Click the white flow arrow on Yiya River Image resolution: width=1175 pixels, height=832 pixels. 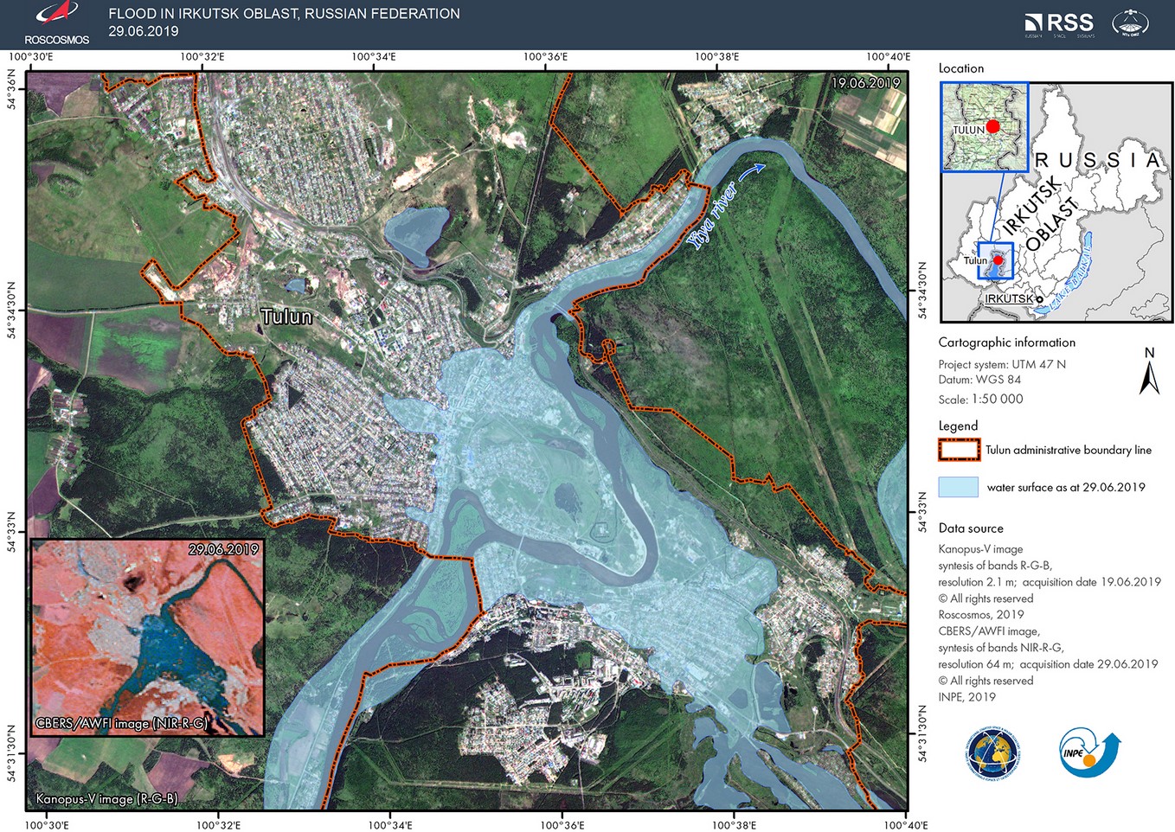(x=754, y=170)
